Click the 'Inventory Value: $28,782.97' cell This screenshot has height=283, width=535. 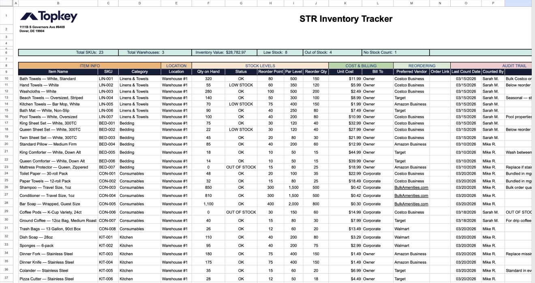(225, 53)
